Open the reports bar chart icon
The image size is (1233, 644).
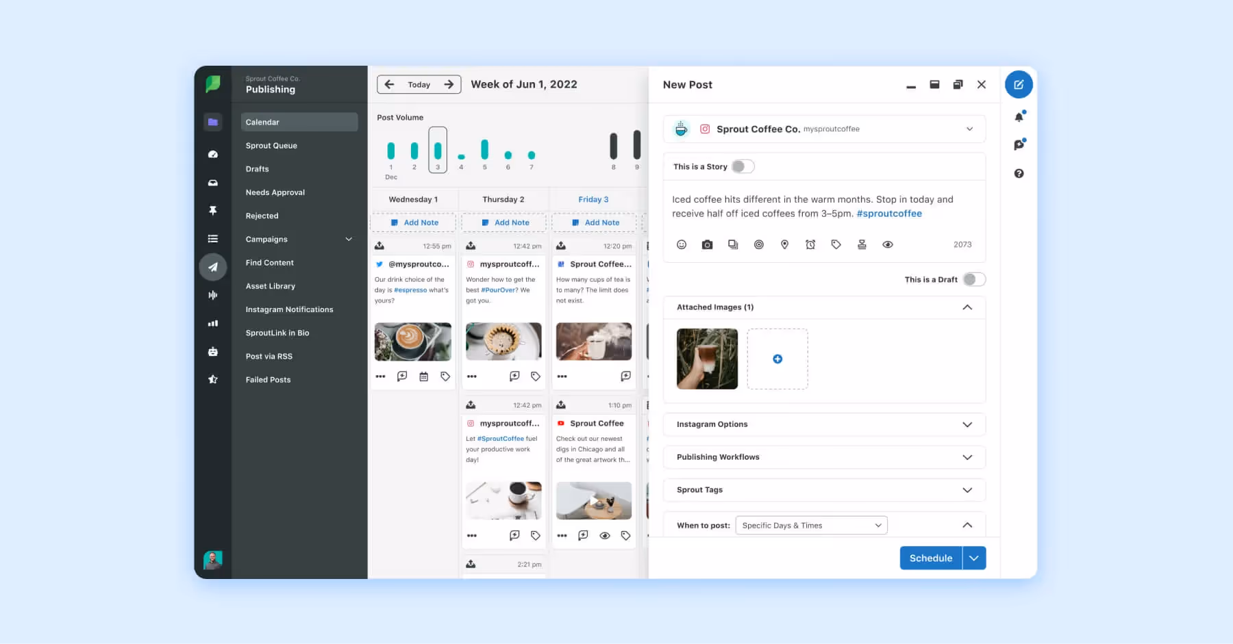tap(213, 323)
